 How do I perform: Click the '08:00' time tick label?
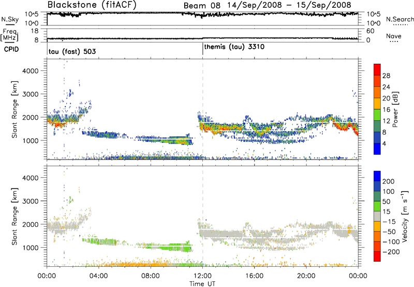tap(151, 276)
